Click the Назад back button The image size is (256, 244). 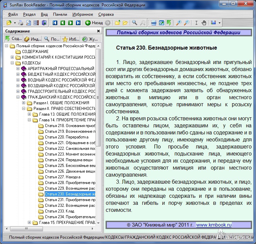coord(94,23)
